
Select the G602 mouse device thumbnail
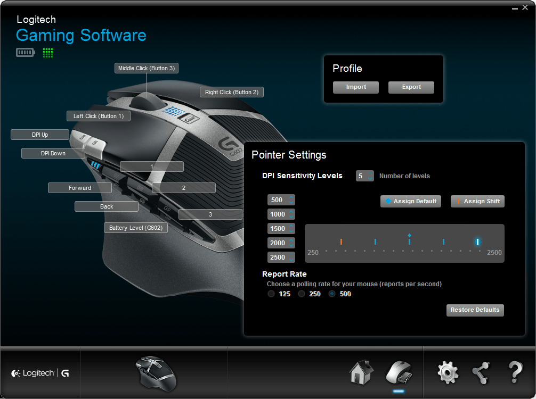pyautogui.click(x=156, y=373)
